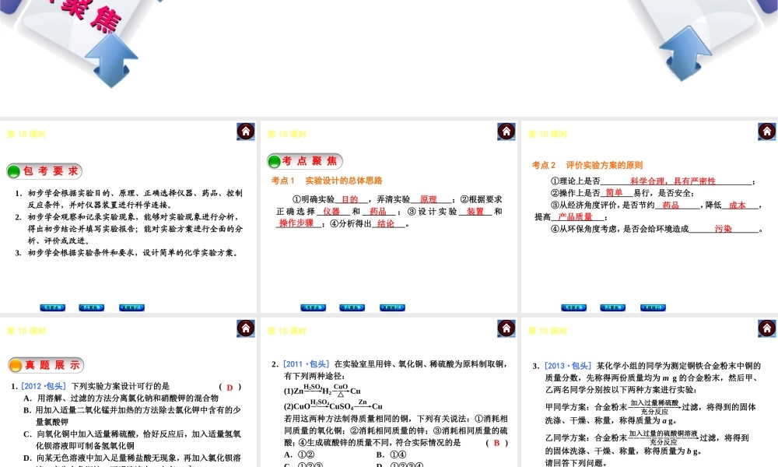This screenshot has width=778, height=467.
Task: Click the red answer 操作步骤 in 考点1
Action: click(x=296, y=223)
